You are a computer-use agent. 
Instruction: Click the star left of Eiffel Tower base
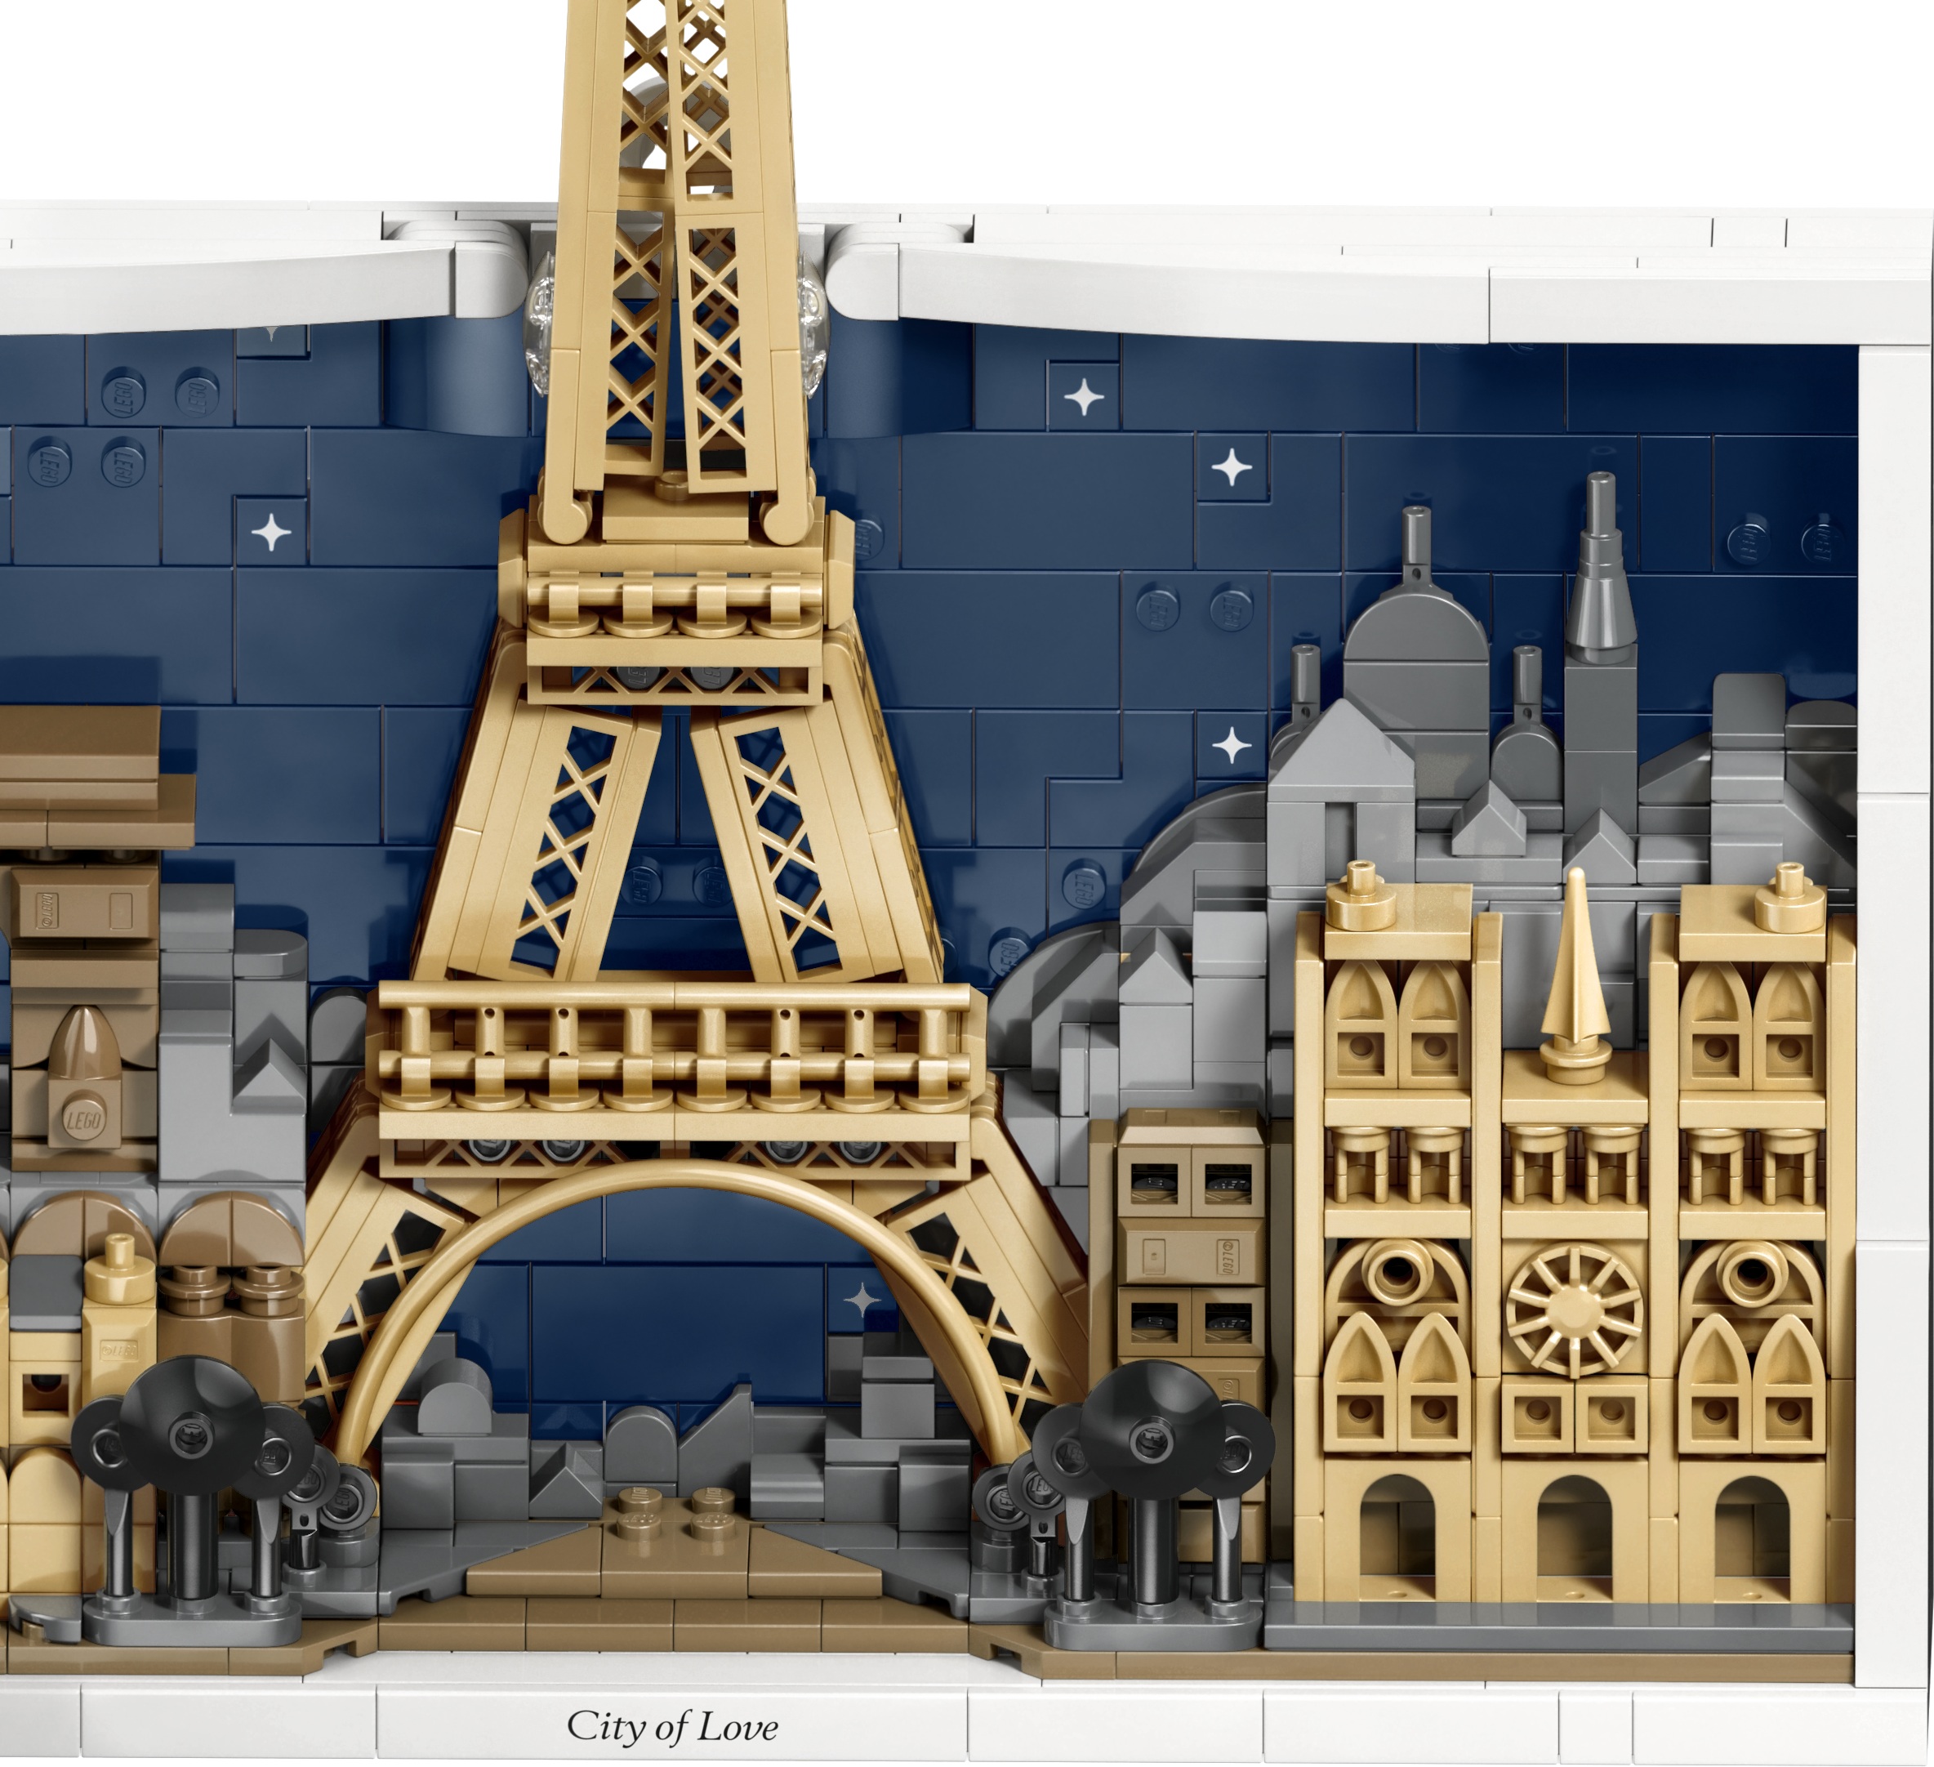(x=270, y=531)
